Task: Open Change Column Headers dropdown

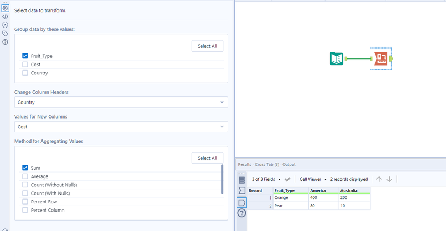Action: point(121,102)
